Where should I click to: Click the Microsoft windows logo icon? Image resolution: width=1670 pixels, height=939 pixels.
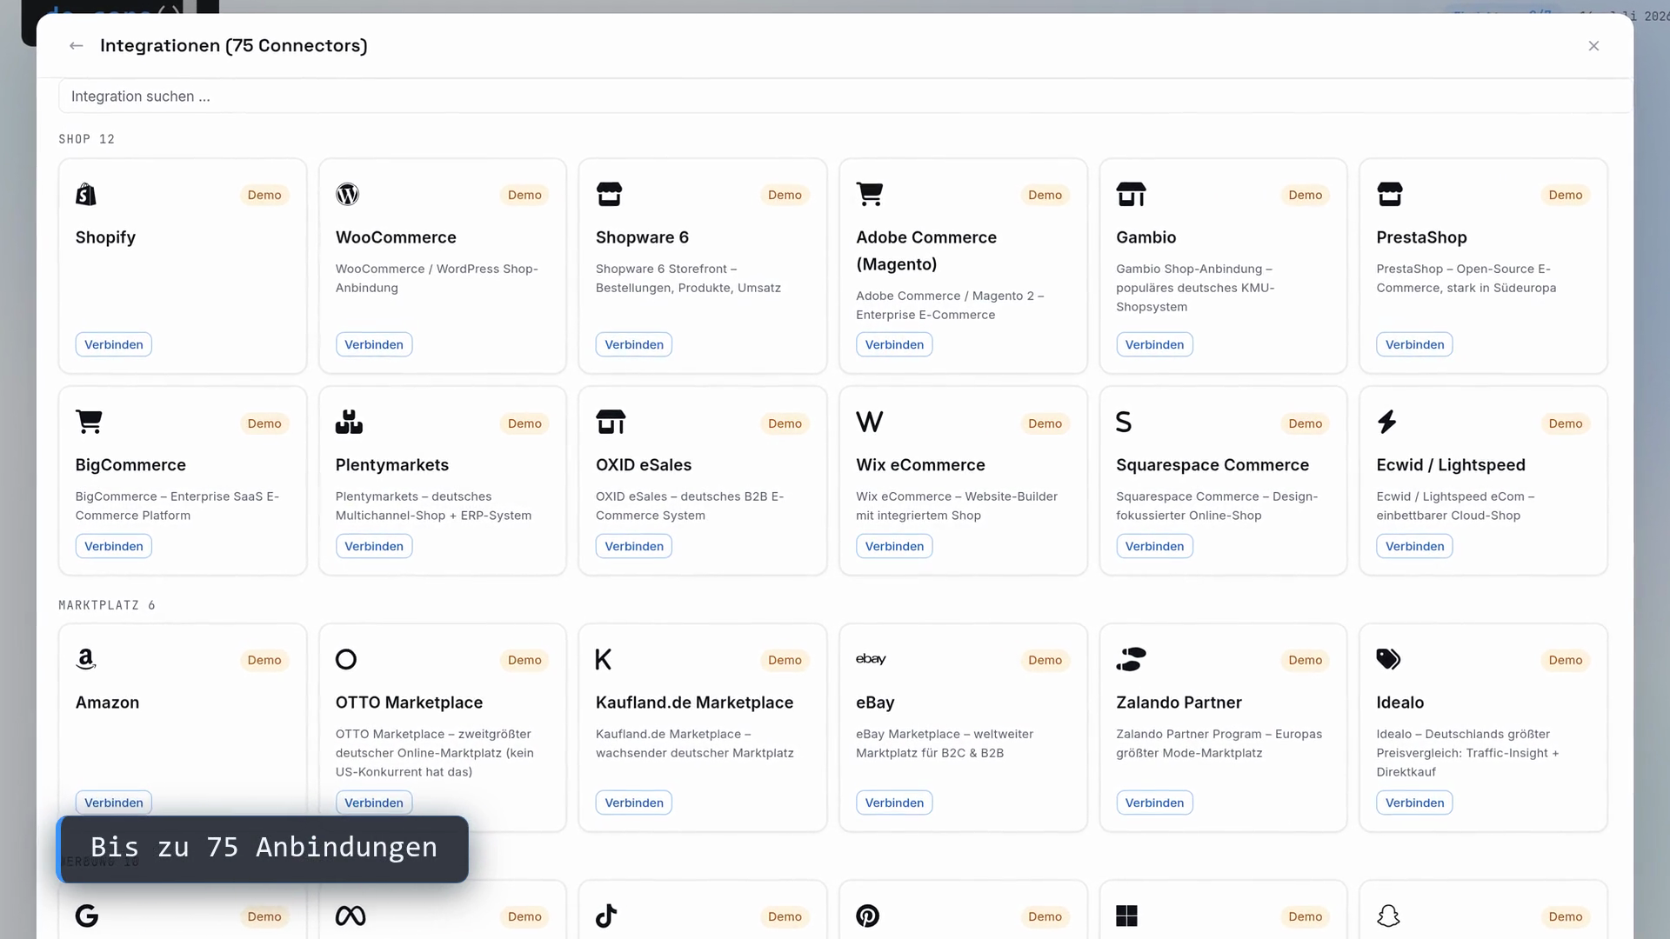(x=1126, y=916)
